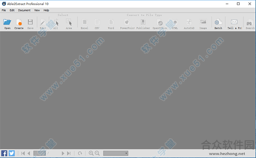Open the Twitter link icon

(x=12, y=153)
